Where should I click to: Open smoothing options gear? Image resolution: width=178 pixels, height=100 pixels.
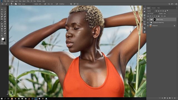71,4
